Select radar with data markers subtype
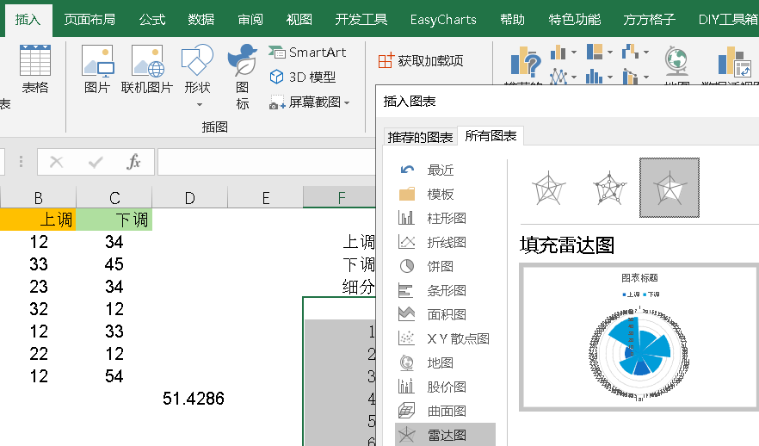759x446 pixels. pos(609,188)
